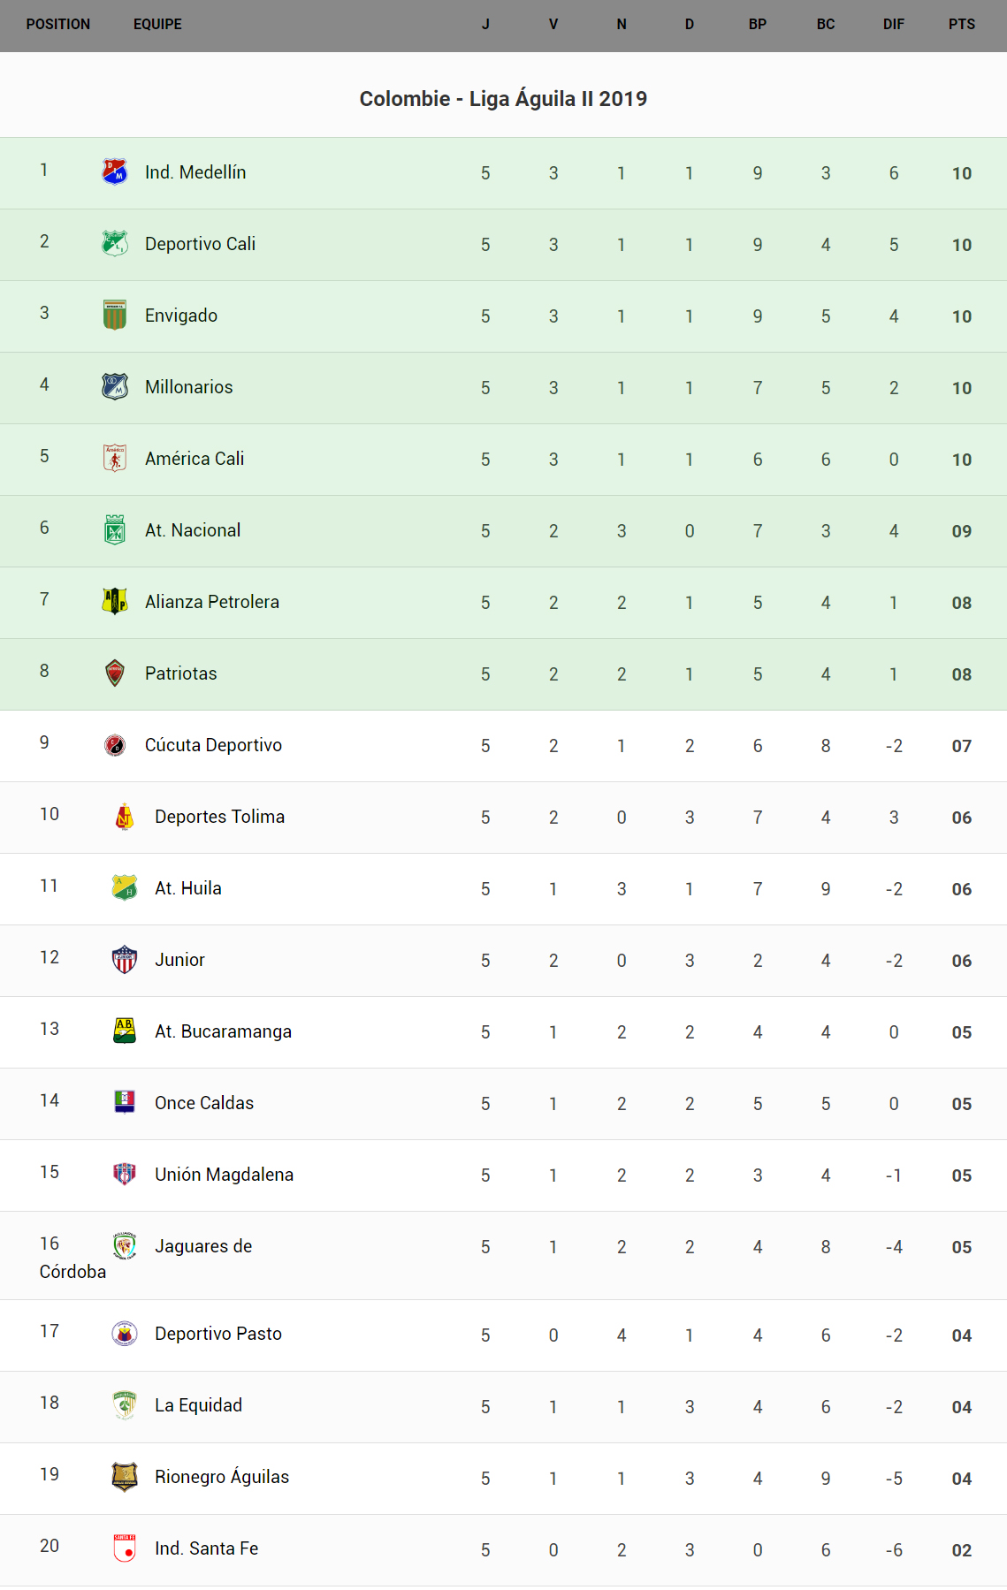Click the Ind. Medellín club crest
The image size is (1007, 1590).
point(115,171)
